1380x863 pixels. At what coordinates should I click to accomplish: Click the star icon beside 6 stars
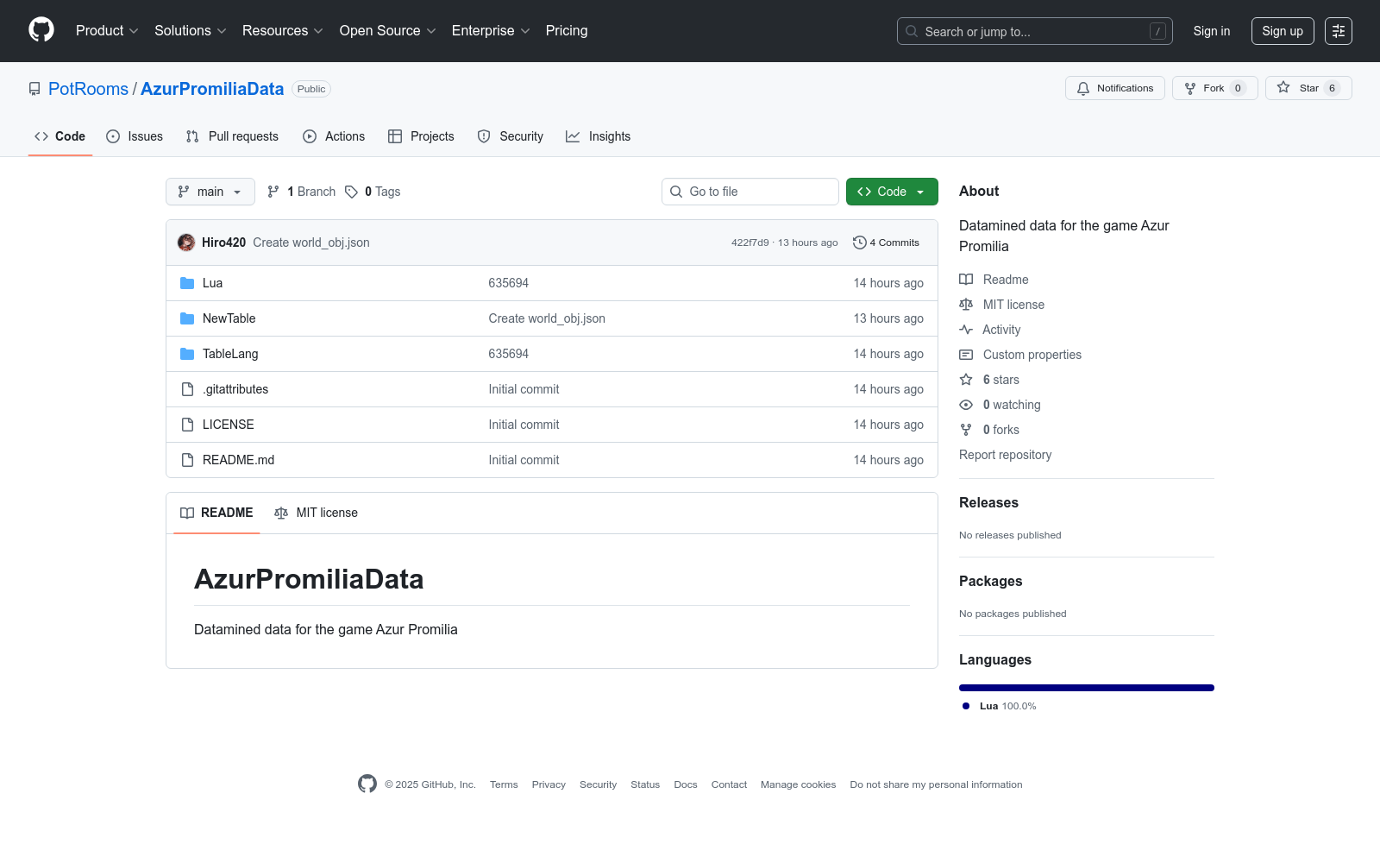click(966, 380)
